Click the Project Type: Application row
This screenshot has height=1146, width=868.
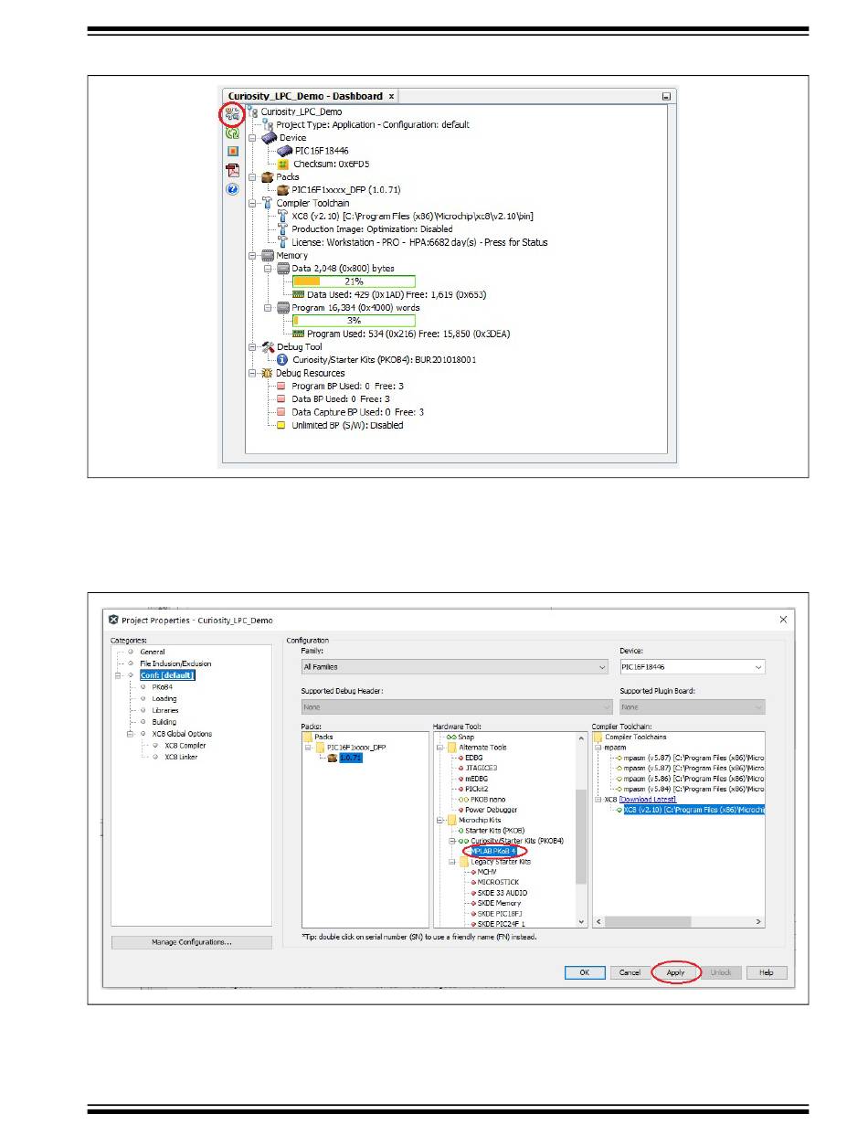tap(373, 124)
